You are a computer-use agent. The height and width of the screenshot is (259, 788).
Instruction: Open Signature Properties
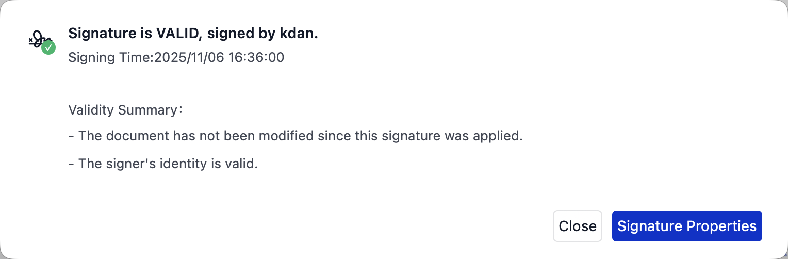[686, 226]
